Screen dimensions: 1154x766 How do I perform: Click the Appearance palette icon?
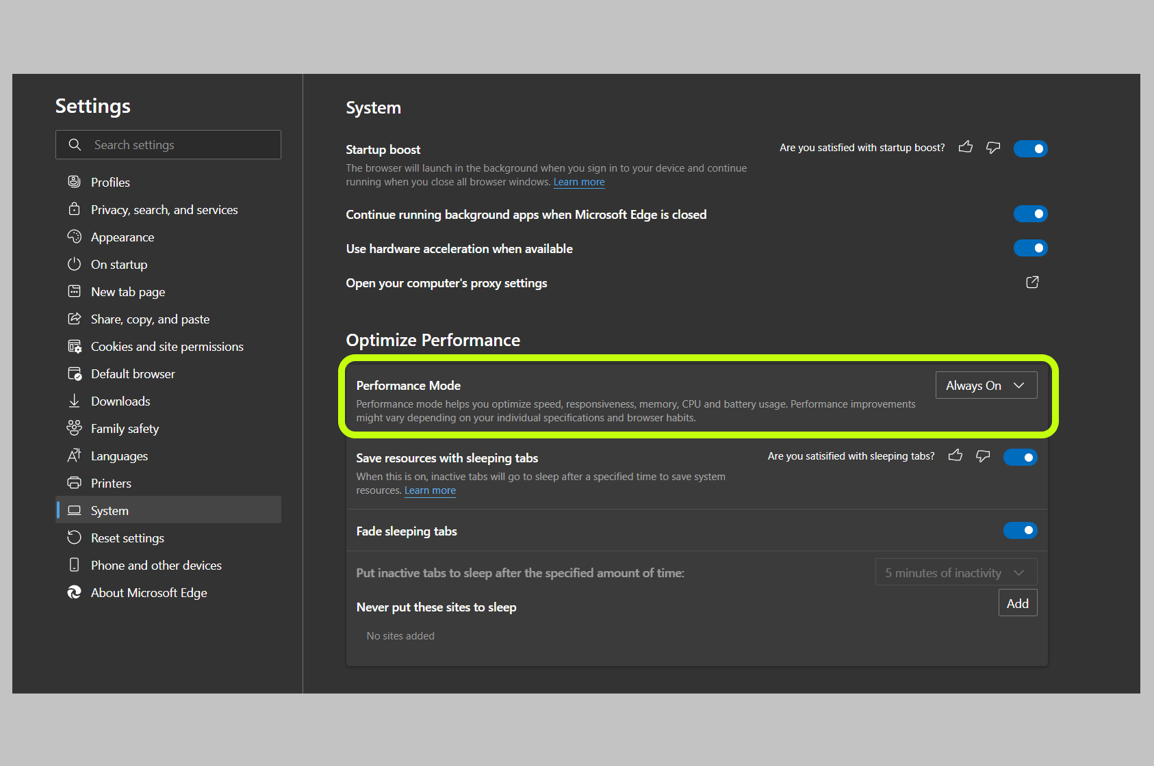74,237
